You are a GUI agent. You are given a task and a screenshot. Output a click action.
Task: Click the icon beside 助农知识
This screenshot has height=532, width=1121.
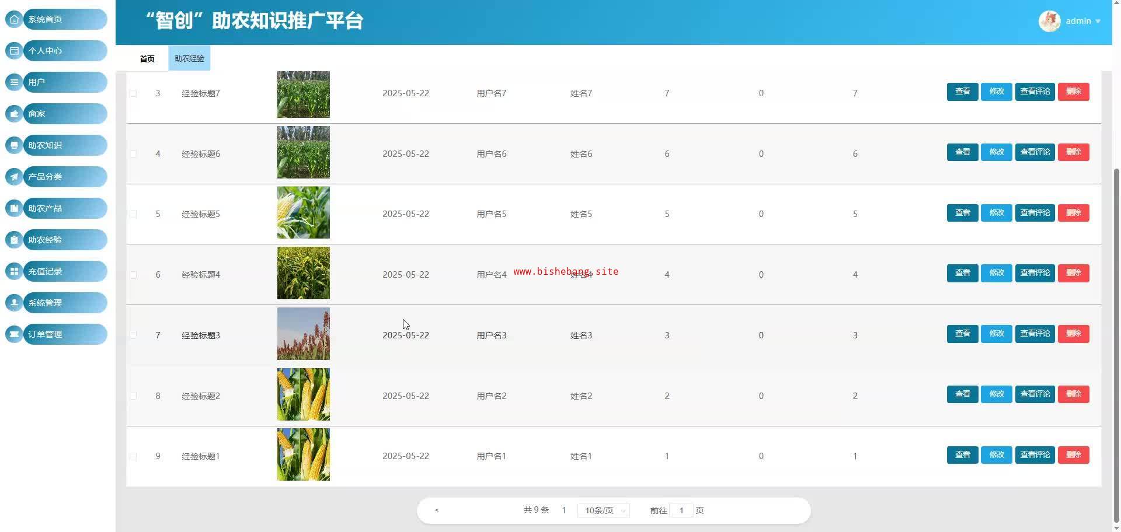click(14, 145)
